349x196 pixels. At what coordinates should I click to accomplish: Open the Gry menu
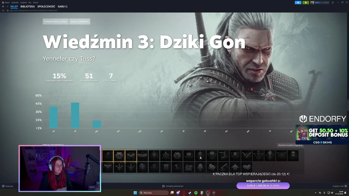click(x=30, y=2)
